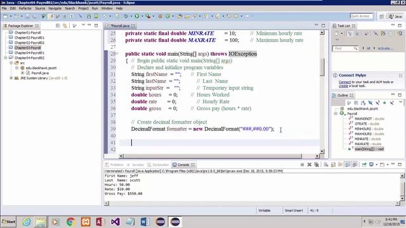This screenshot has height=228, width=406.
Task: Toggle Link with Editor in Package Explorer
Action: (x=65, y=25)
